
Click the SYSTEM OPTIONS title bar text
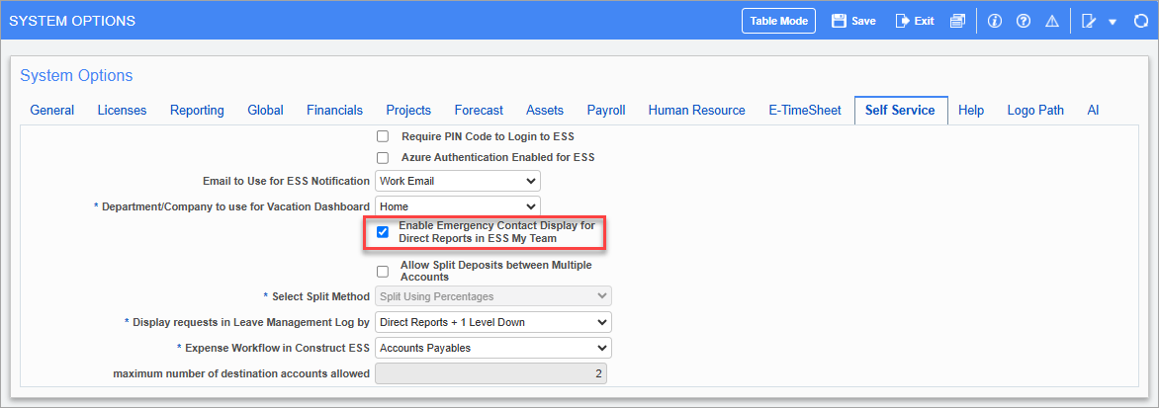(72, 21)
